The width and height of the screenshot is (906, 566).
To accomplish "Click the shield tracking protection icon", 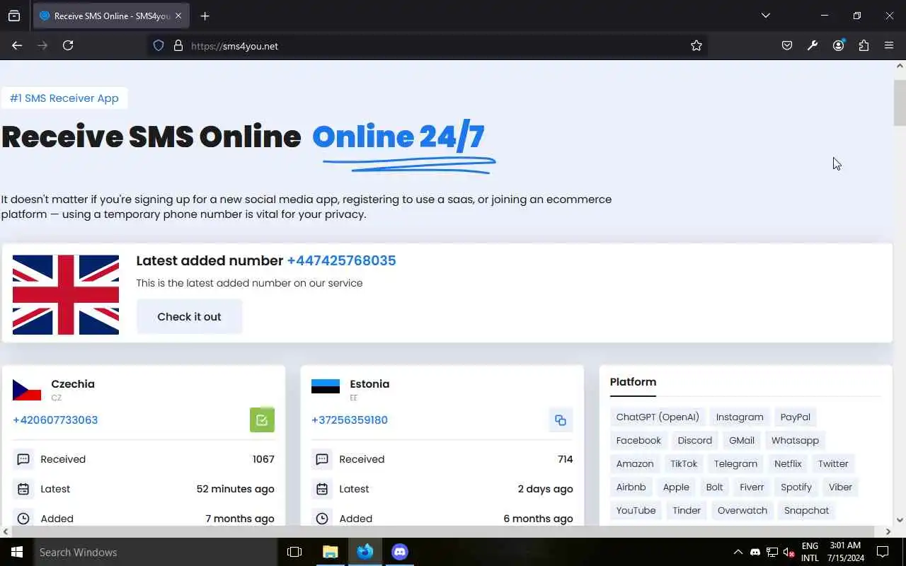I will pyautogui.click(x=159, y=45).
